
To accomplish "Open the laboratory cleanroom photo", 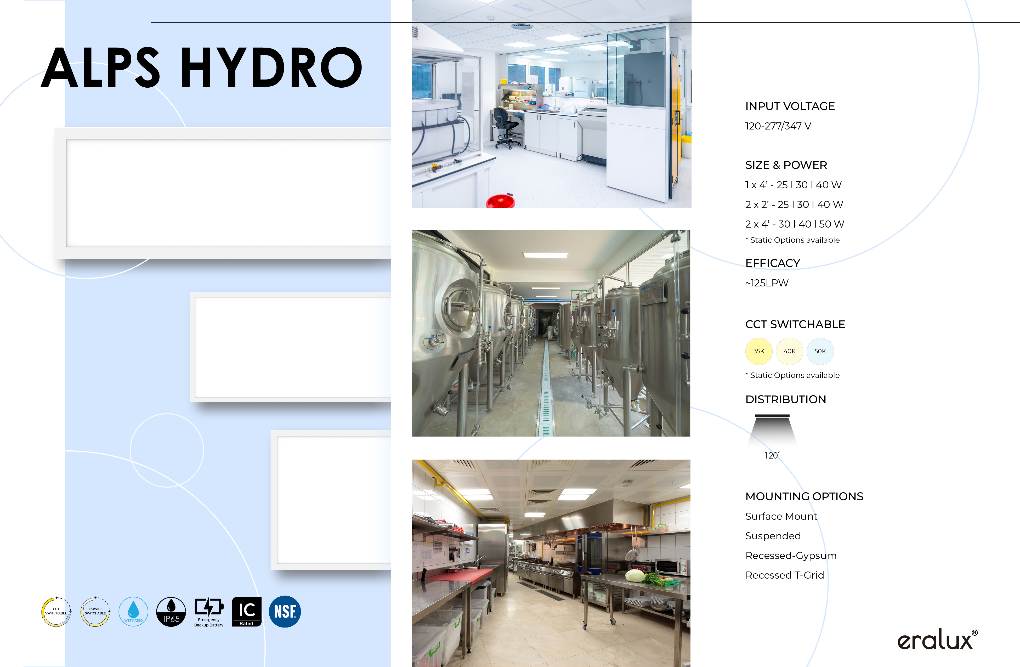I will 552,104.
